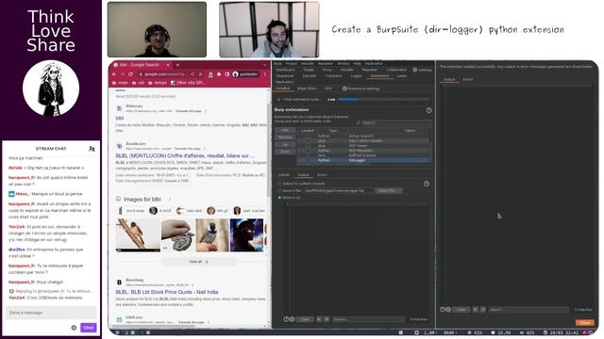Screen dimensions: 604x339
Task: Expand the total estimated system impact arrow
Action: [x=279, y=100]
